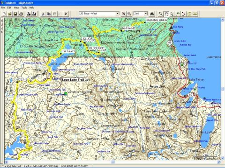Click the OLDSLUICE waypoint label

tap(97, 48)
